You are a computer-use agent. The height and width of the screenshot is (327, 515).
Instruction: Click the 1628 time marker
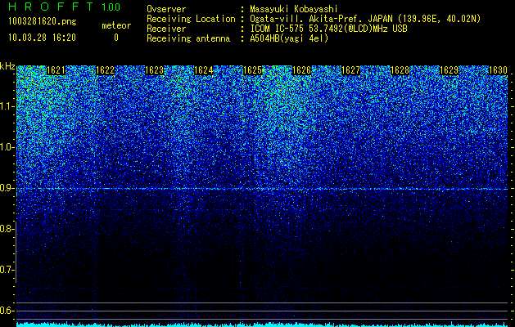[400, 70]
